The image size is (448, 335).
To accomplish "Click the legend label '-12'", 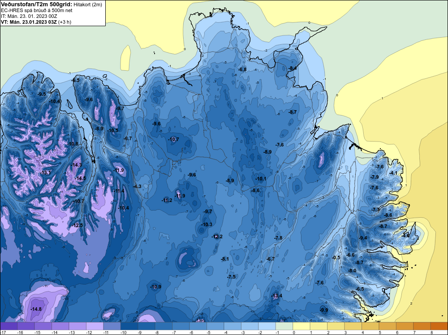I will 89,332.
